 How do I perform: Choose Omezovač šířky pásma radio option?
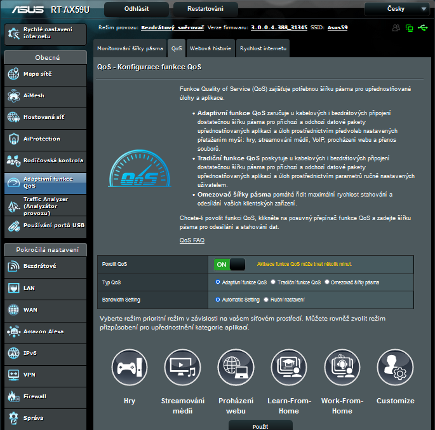[327, 282]
